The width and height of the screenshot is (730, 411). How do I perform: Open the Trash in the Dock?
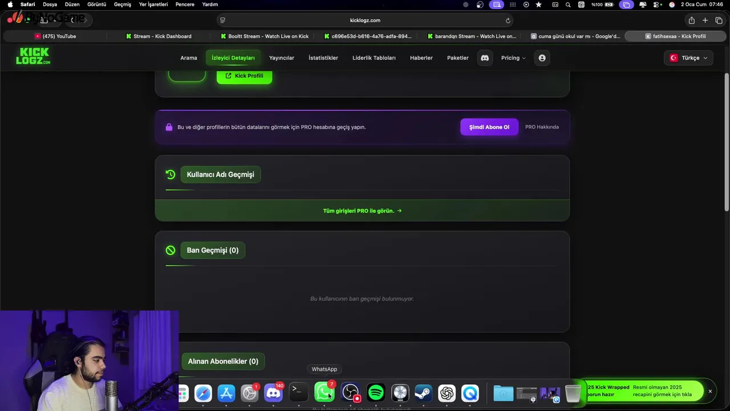pyautogui.click(x=573, y=393)
